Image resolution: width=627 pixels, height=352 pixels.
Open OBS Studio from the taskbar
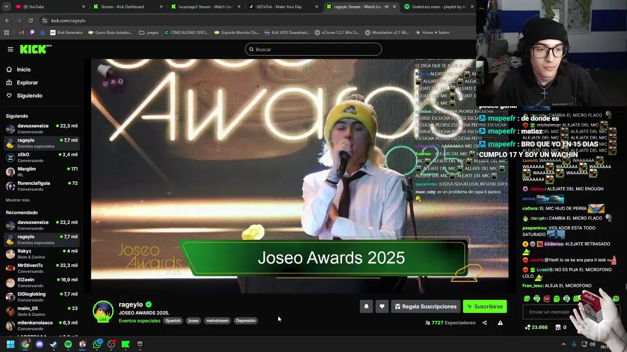[x=111, y=344]
